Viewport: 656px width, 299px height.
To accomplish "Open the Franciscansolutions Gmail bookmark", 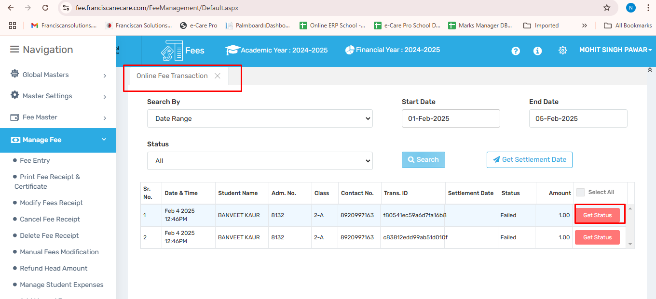I will pos(64,26).
